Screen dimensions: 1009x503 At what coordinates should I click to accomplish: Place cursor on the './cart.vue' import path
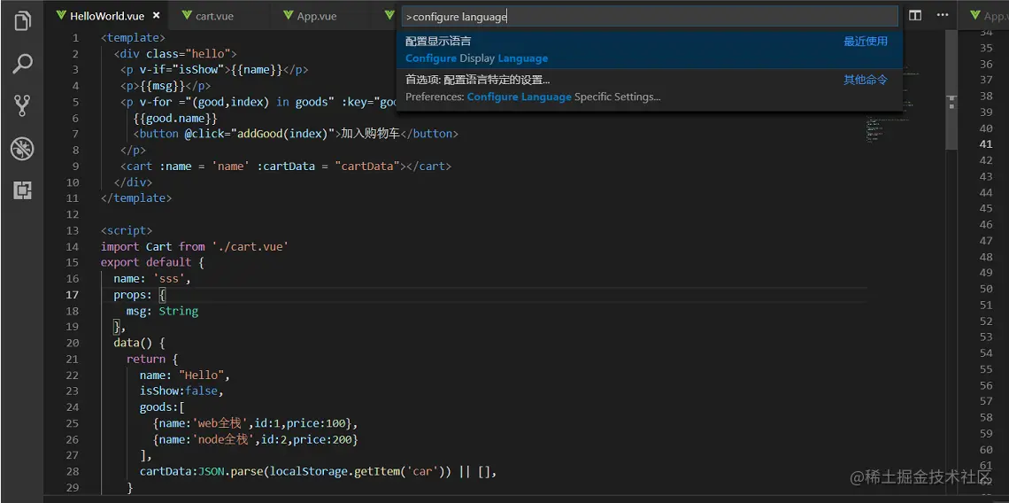250,246
